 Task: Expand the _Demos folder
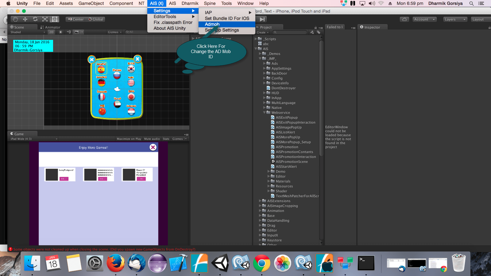coord(260,54)
